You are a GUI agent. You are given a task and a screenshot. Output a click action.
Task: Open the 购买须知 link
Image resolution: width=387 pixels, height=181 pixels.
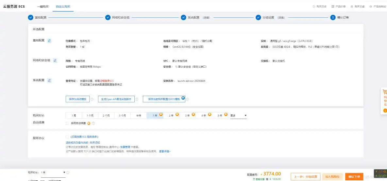95,142
